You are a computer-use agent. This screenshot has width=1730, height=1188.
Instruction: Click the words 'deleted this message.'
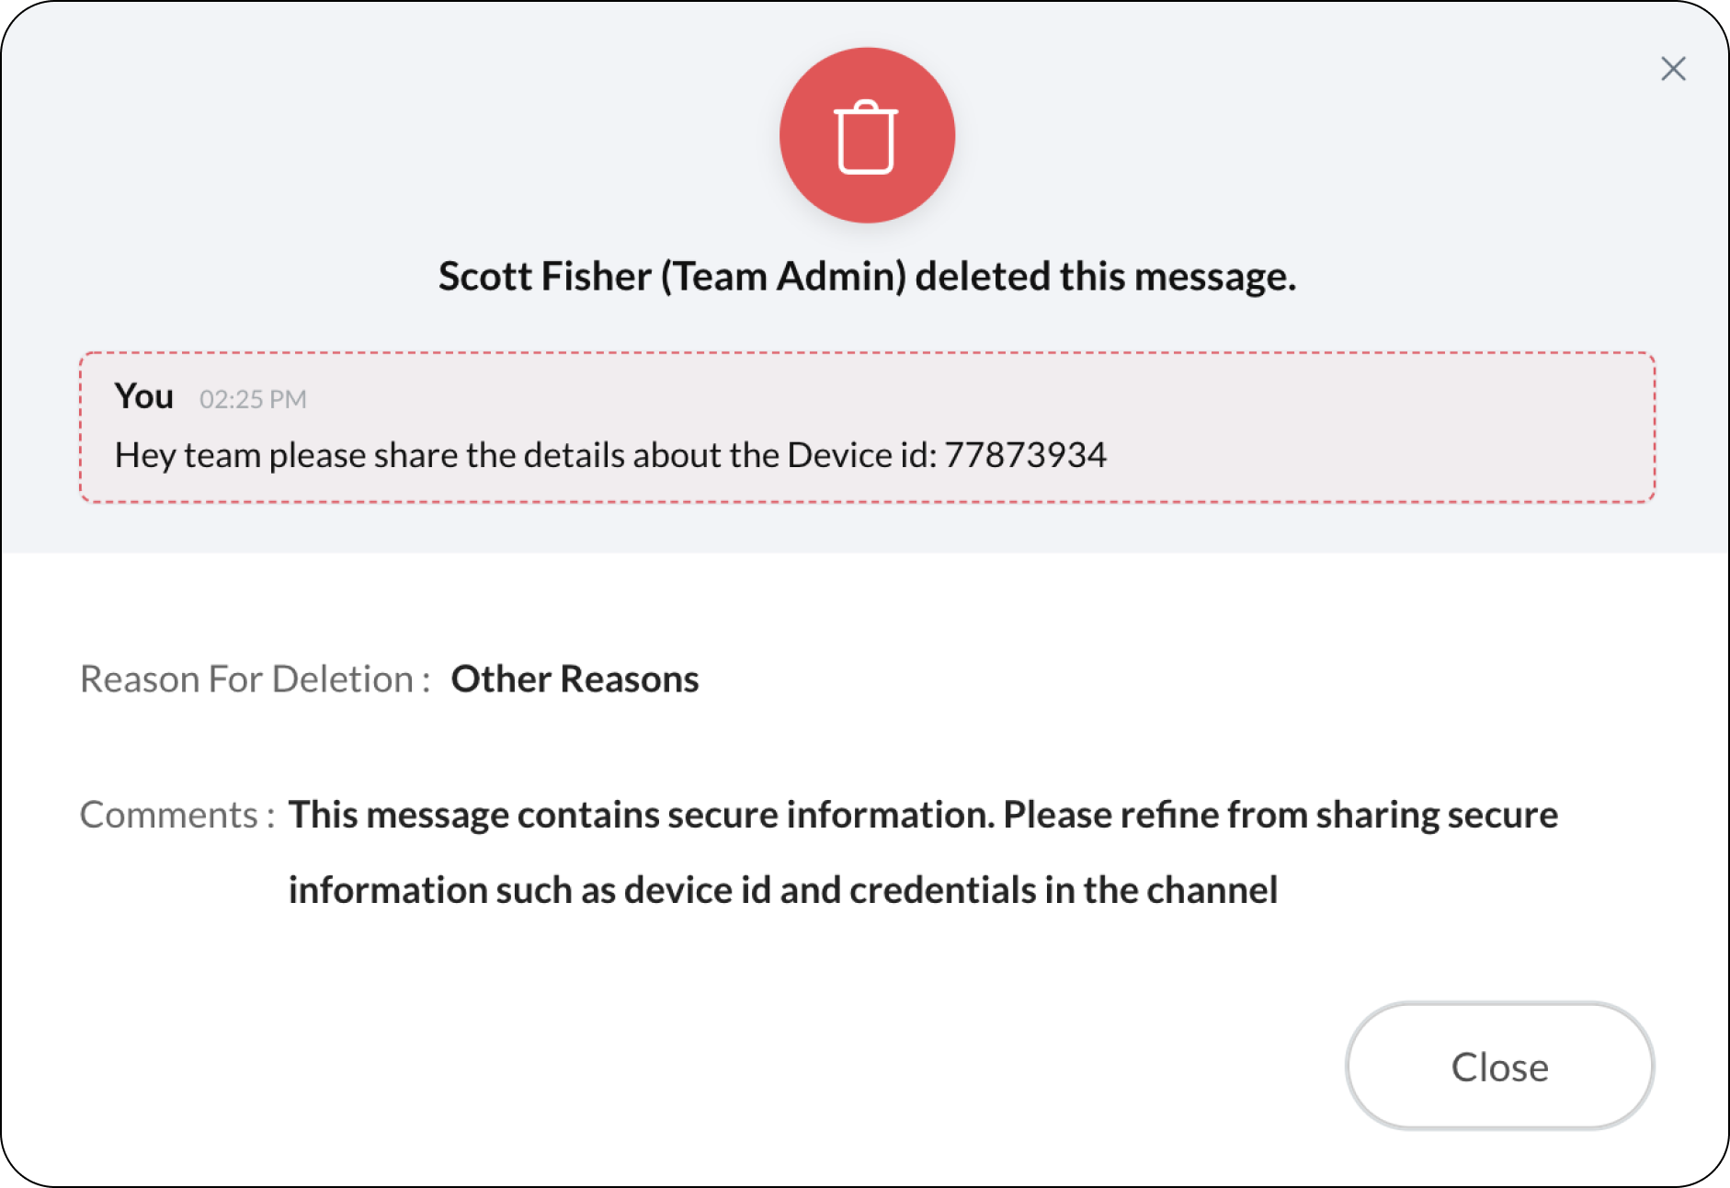pos(1106,277)
